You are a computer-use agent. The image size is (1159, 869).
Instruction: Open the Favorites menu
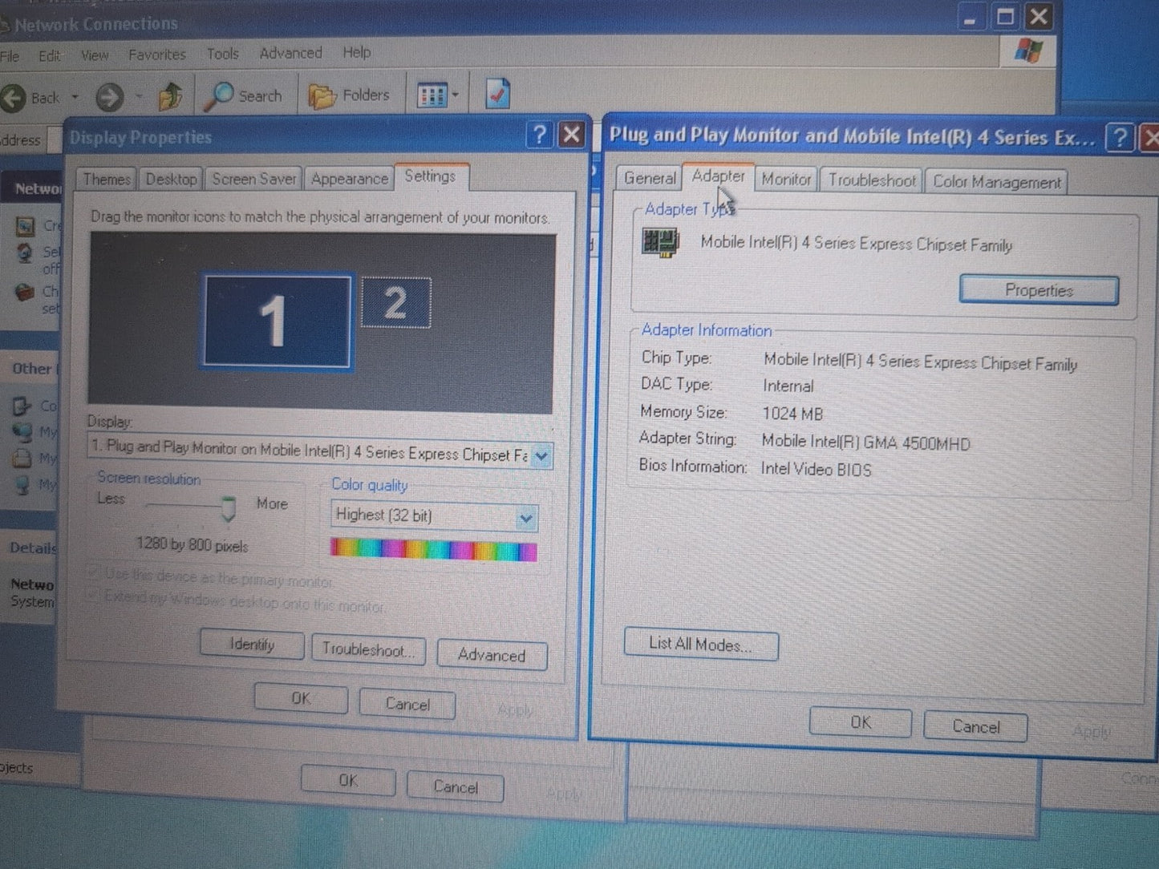coord(157,55)
